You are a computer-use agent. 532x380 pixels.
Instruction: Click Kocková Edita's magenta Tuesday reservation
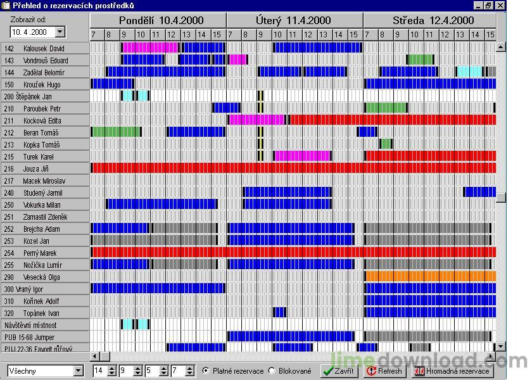pos(256,120)
